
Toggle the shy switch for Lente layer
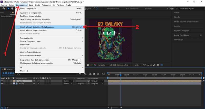pos(34,81)
